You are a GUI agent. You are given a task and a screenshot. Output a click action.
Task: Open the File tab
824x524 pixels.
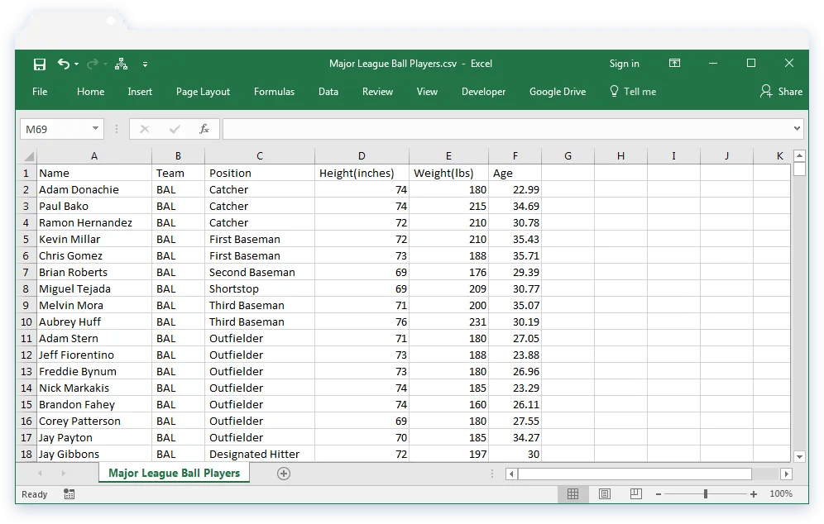(40, 92)
